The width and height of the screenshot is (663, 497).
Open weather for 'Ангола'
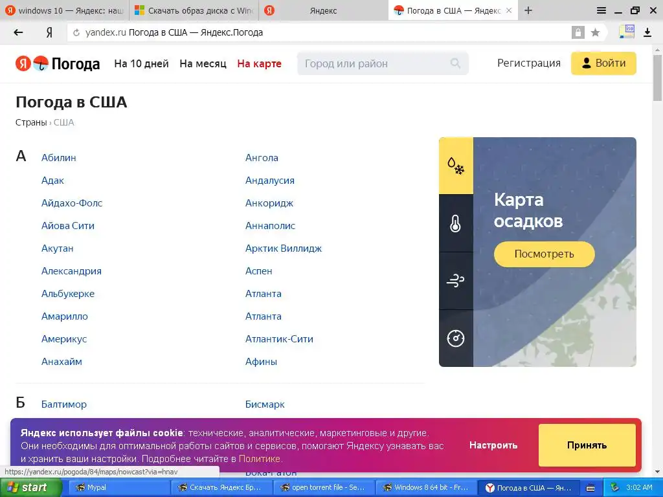(x=262, y=158)
